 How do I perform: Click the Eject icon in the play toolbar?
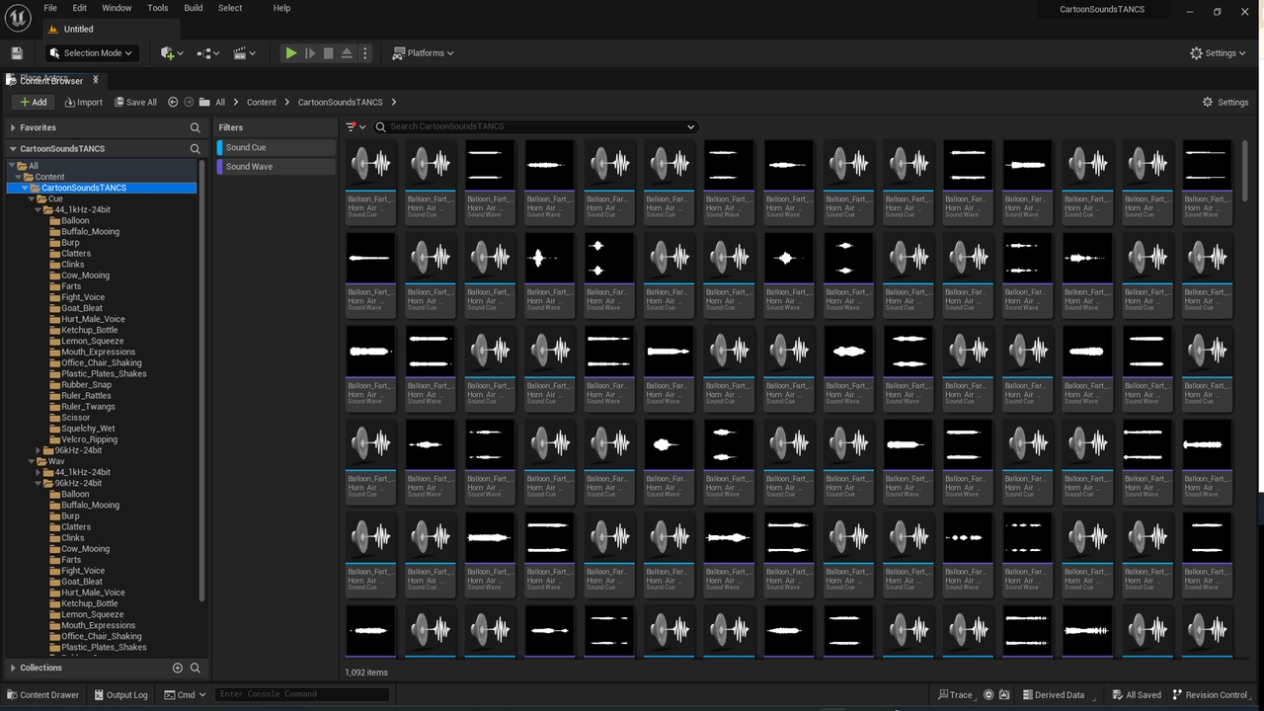point(347,53)
